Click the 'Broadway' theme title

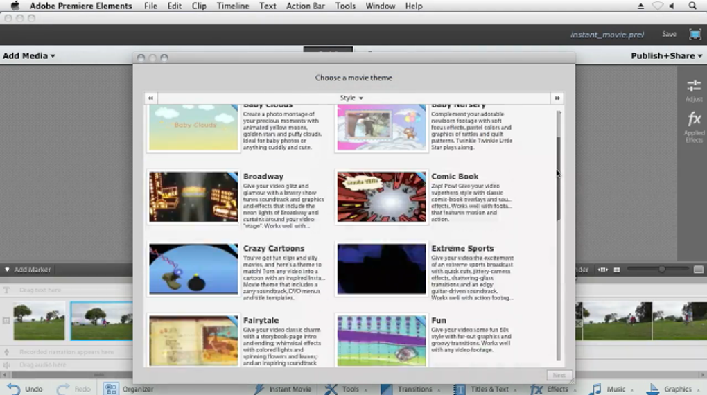[263, 176]
